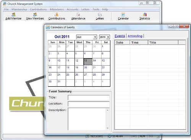Minimize the Calendars of Events window
This screenshot has height=140, width=191.
[171, 26]
